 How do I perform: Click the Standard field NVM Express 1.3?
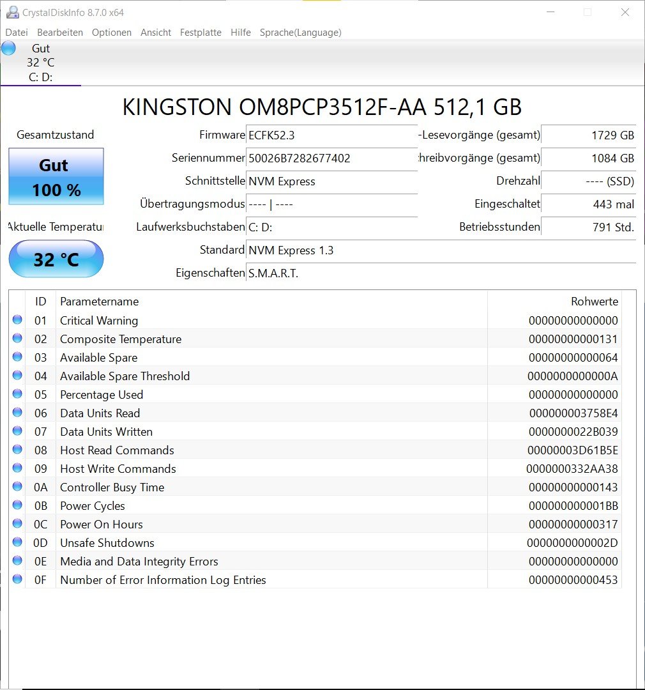click(441, 250)
